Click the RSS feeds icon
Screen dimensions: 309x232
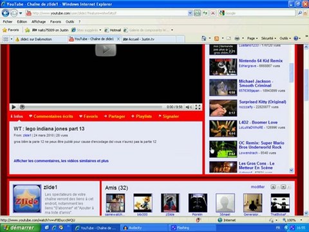216,39
